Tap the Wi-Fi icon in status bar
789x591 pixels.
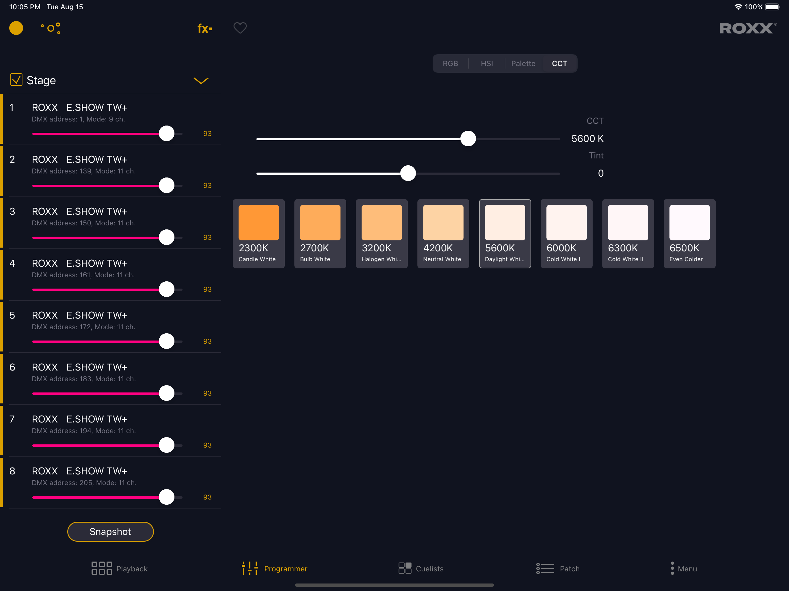point(738,7)
